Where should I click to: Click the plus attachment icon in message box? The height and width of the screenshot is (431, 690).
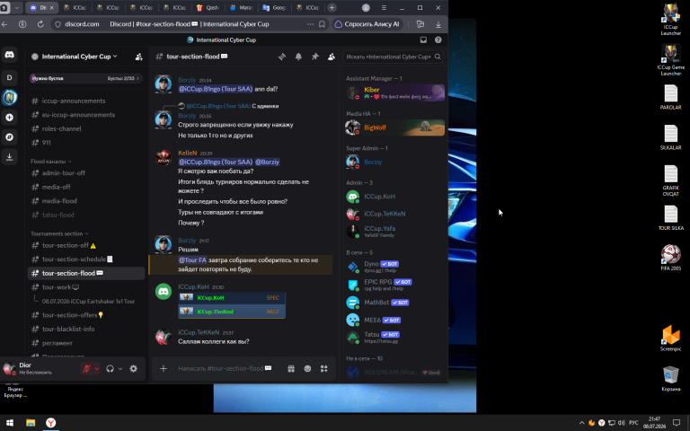coord(164,368)
